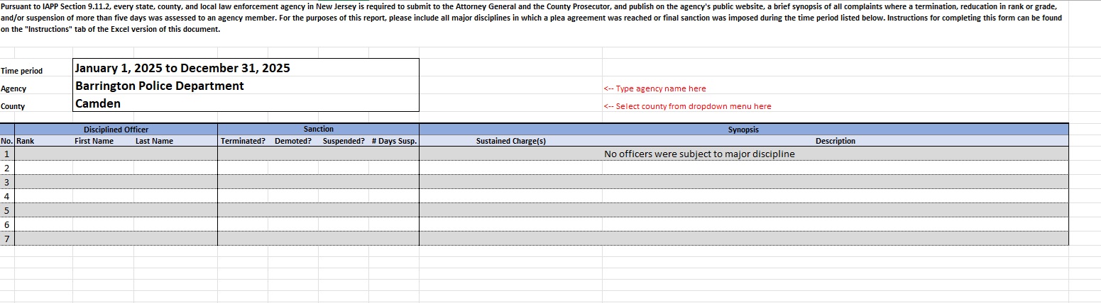Select the Barrington Police Department agency cell
Screen dimensions: 1101x303
tap(160, 86)
